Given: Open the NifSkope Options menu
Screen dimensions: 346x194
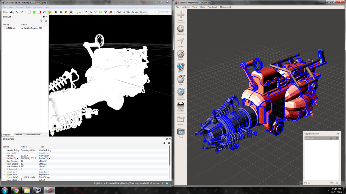Looking at the screenshot, I should tap(38, 7).
